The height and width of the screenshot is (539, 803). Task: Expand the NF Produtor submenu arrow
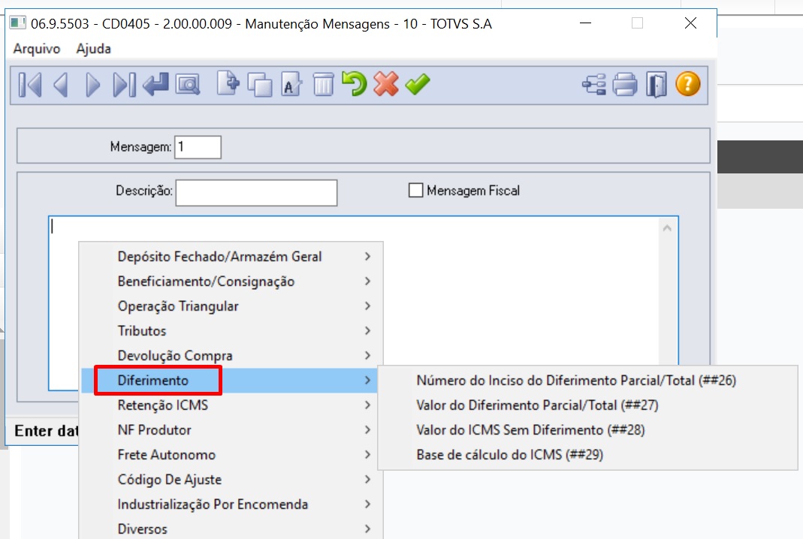[x=368, y=430]
